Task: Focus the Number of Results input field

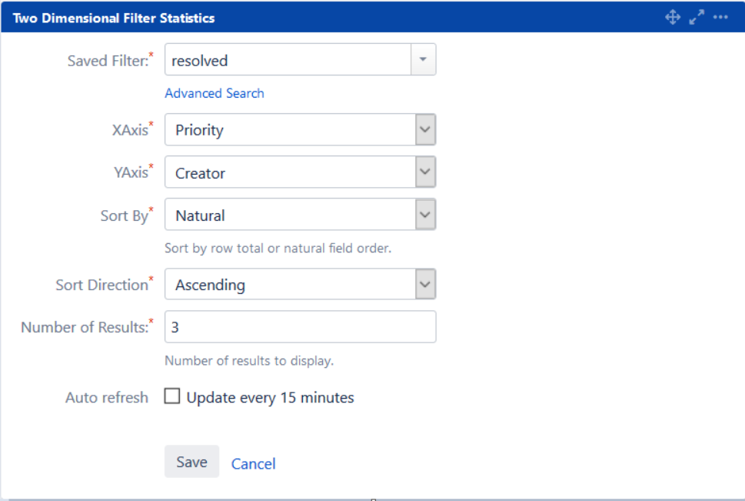Action: coord(300,327)
